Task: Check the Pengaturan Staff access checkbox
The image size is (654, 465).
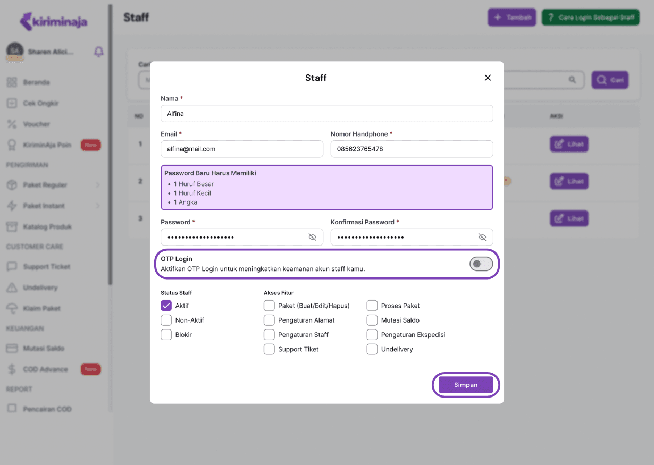Action: click(269, 335)
